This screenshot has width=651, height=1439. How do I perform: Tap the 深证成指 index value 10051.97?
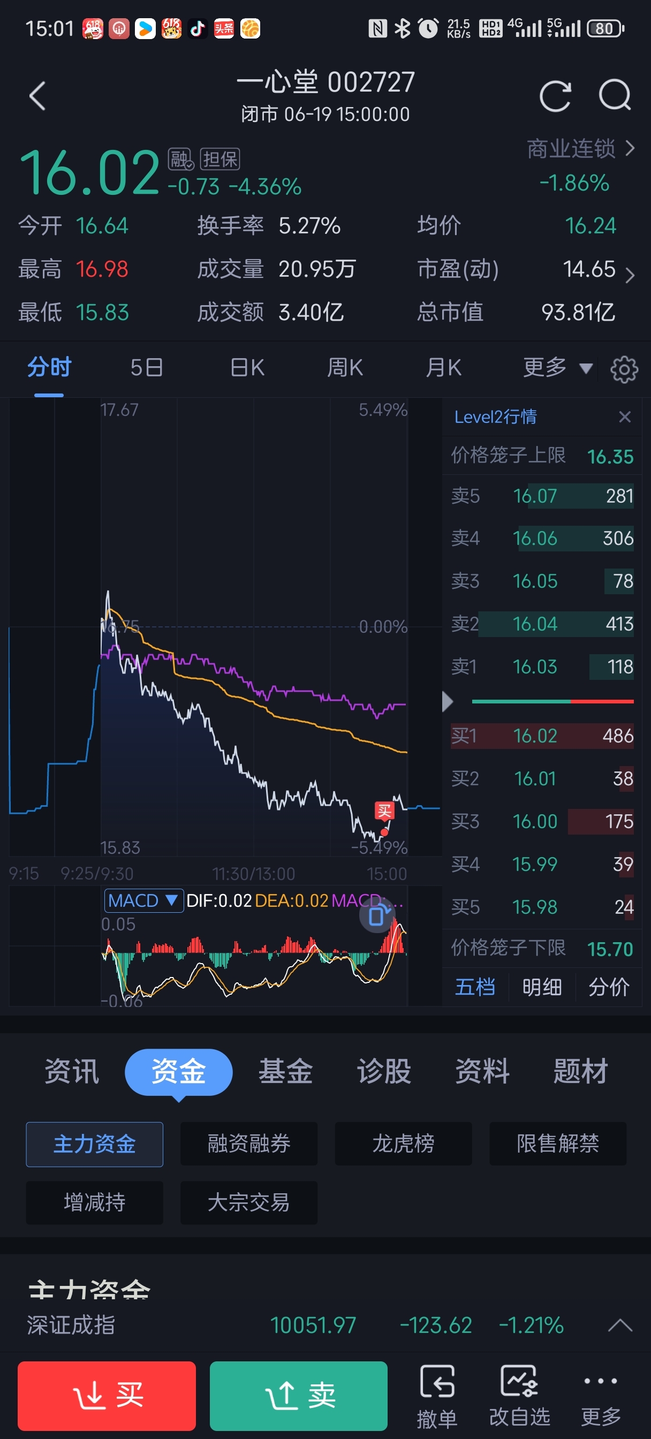313,1325
